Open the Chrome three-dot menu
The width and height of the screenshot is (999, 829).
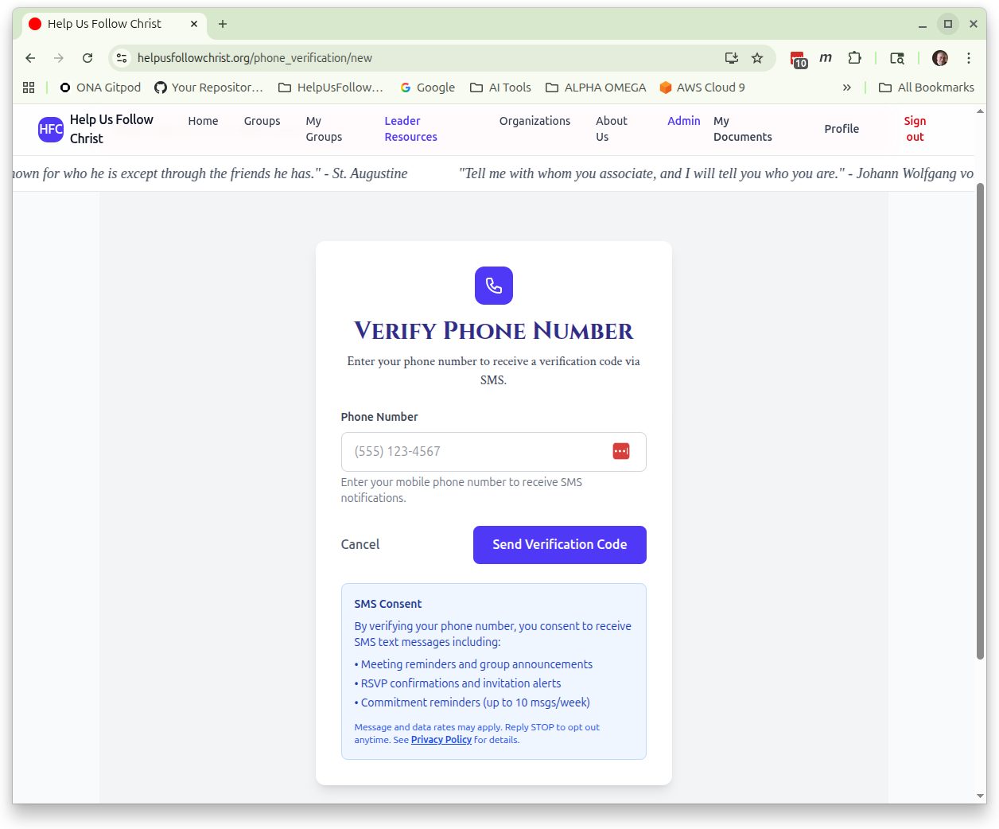pos(968,57)
